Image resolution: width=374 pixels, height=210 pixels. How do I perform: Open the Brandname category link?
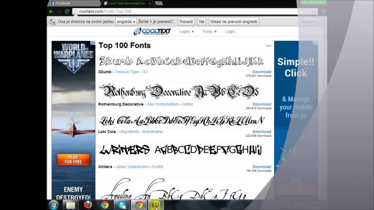(x=152, y=132)
